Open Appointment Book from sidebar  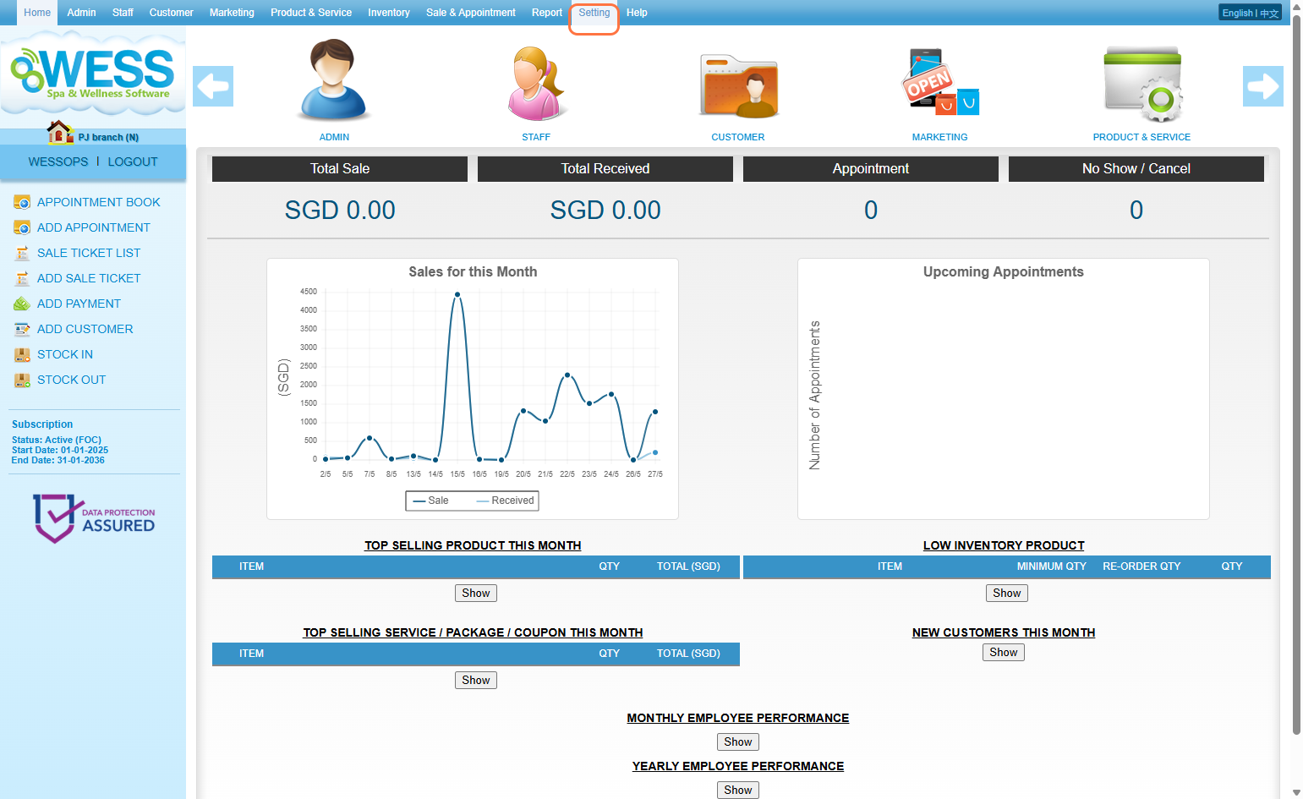tap(98, 202)
